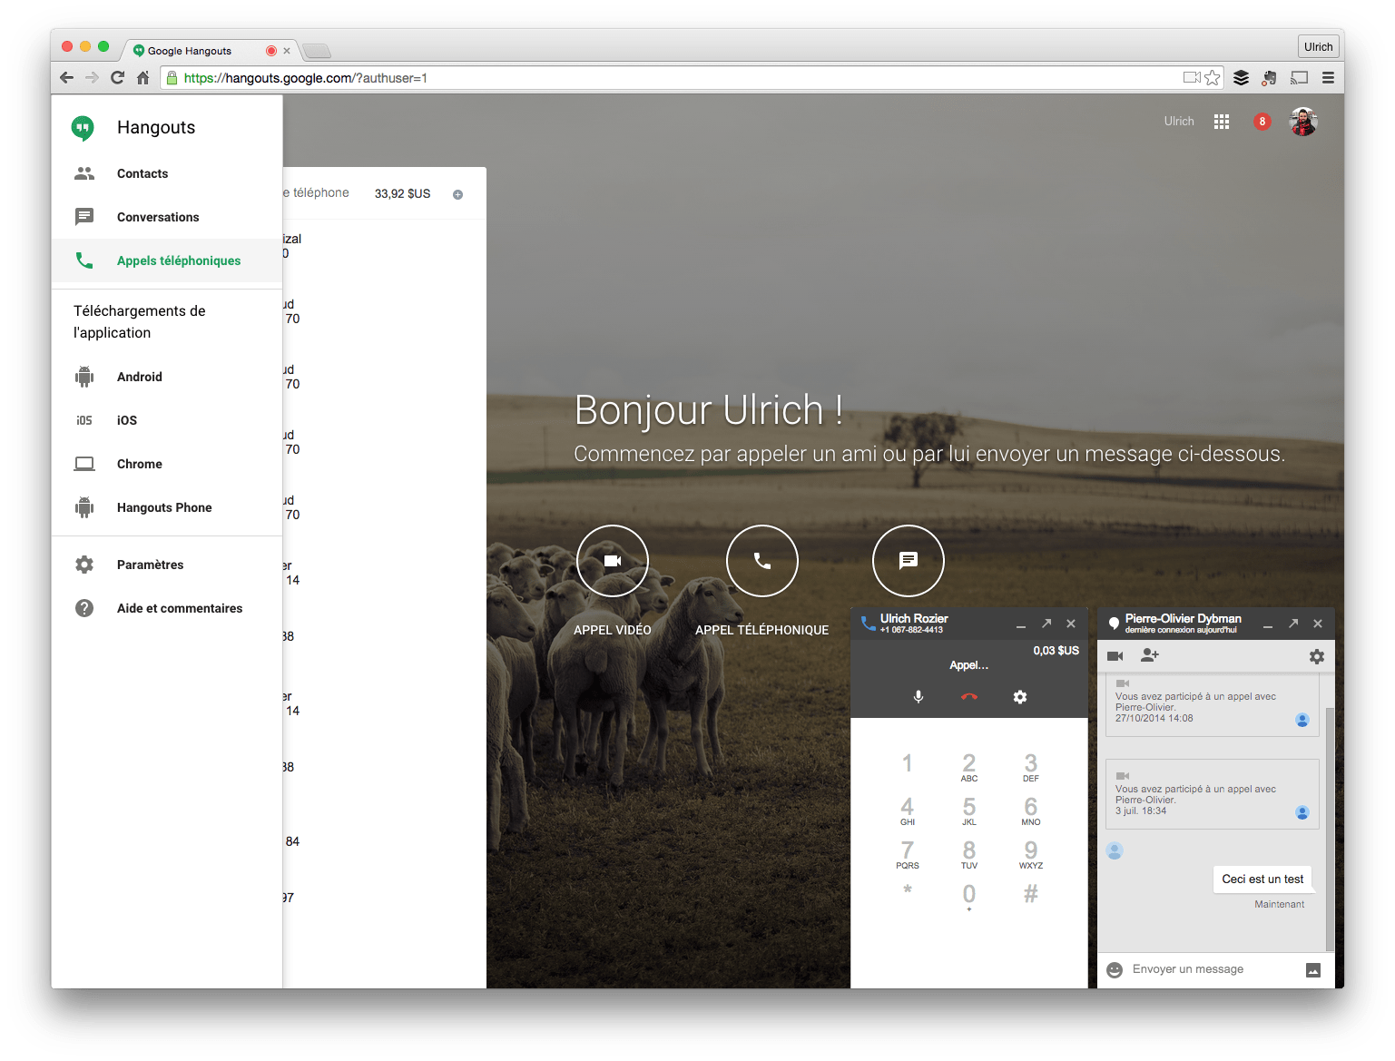Open Pierre-Olivier chat settings gear

(1317, 656)
